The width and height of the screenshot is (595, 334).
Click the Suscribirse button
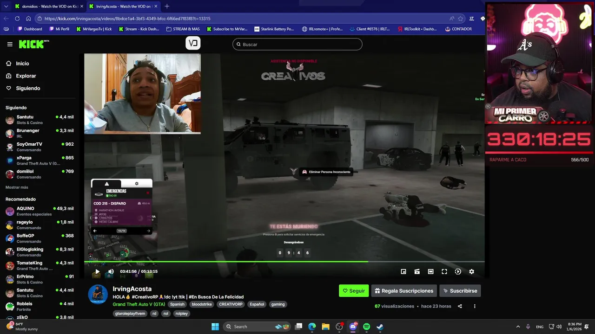[460, 291]
